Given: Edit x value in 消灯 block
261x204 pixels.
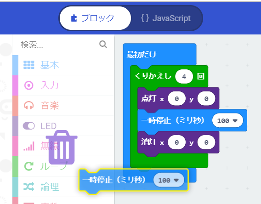Looking at the screenshot, I should coord(177,142).
